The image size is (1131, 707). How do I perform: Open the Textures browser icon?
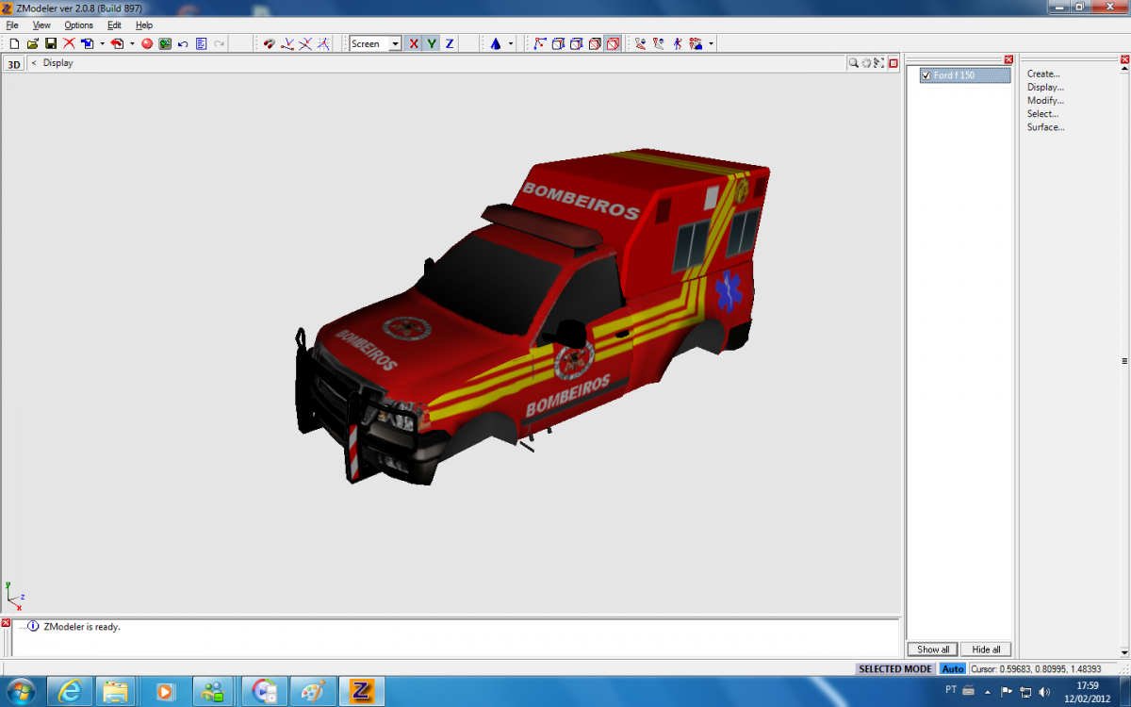(165, 43)
